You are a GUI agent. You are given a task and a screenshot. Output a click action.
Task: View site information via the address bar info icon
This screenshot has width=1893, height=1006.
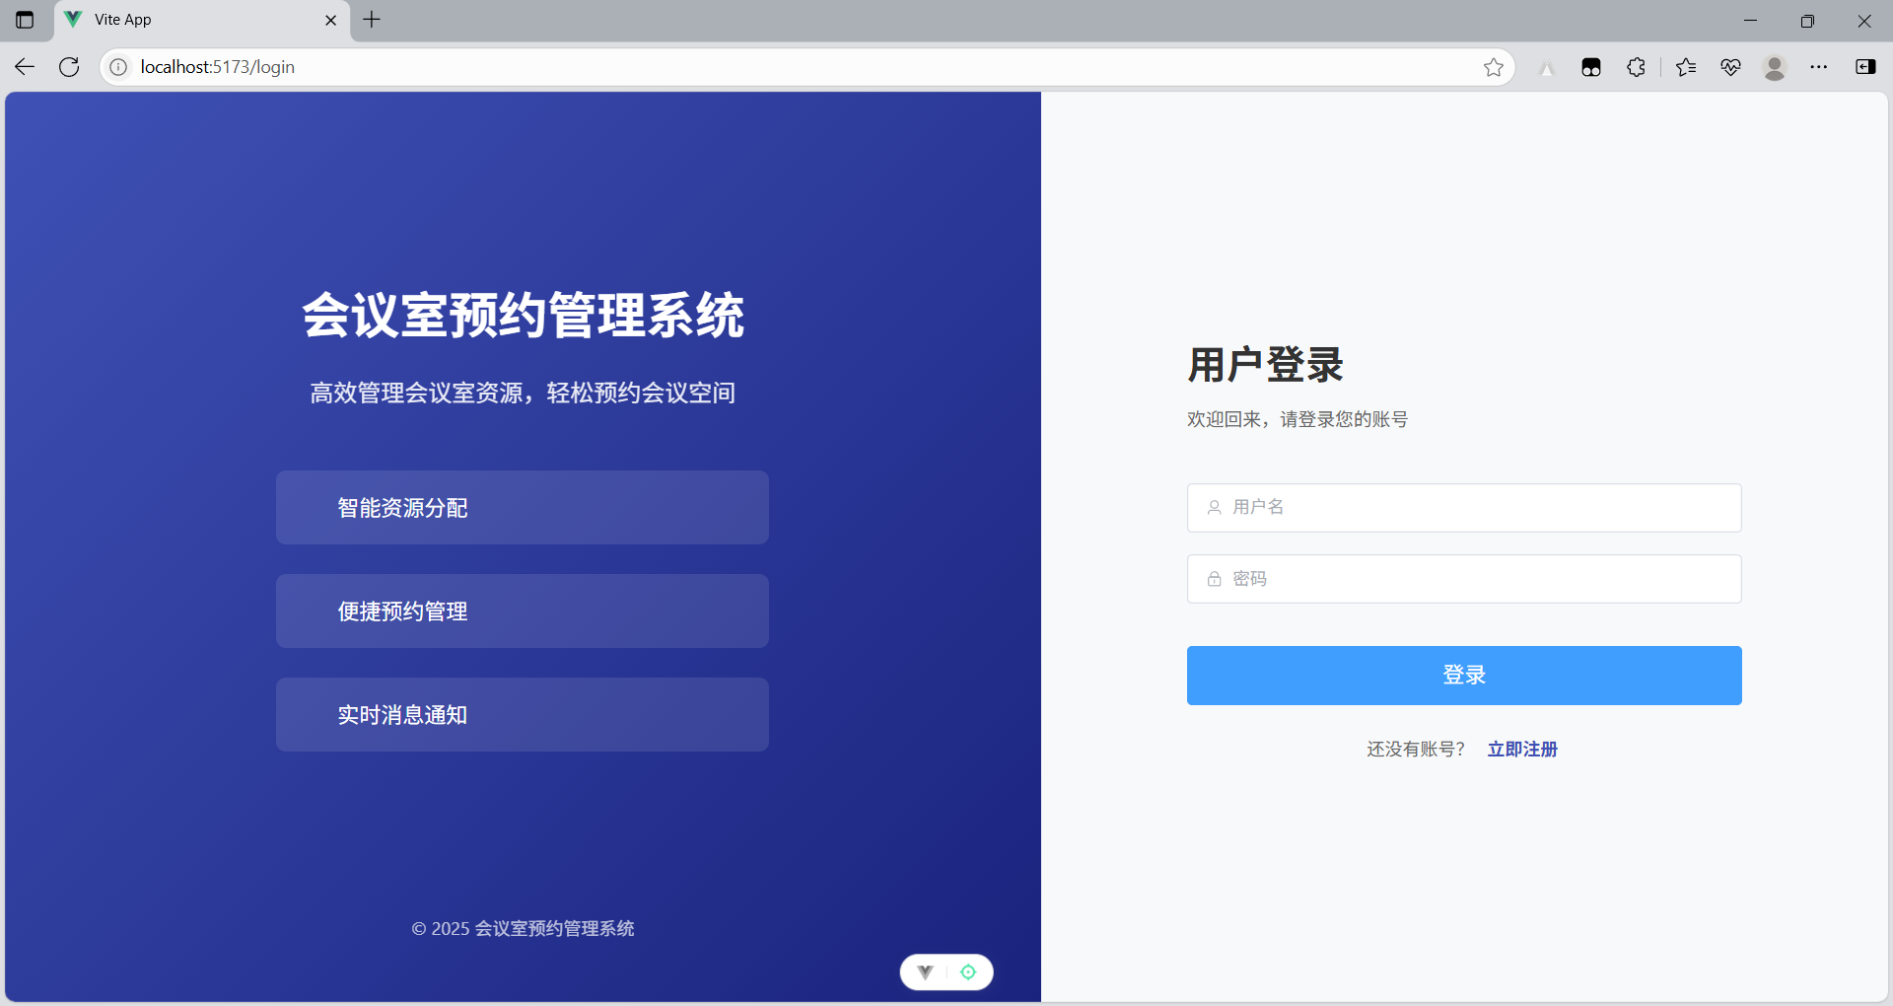[x=118, y=67]
